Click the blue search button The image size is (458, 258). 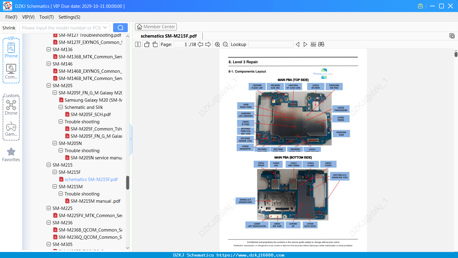[x=120, y=28]
